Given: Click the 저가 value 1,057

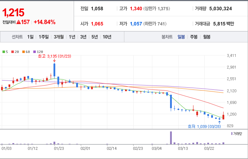Looking at the screenshot, I should tap(136, 24).
